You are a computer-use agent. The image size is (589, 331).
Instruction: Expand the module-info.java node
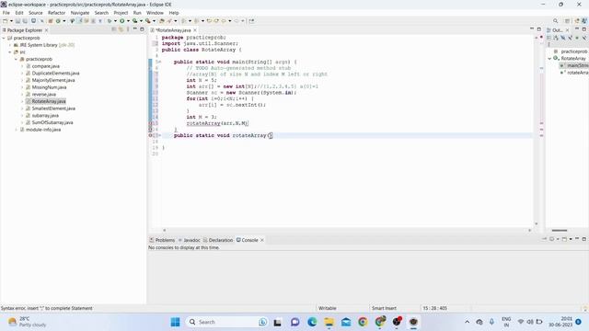tap(17, 130)
